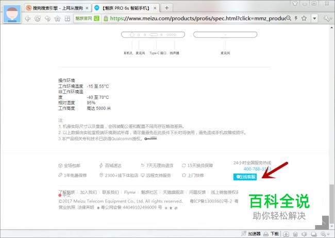This screenshot has height=238, width=335.
Task: Open the 问题反馈 footer link
Action: pyautogui.click(x=197, y=192)
